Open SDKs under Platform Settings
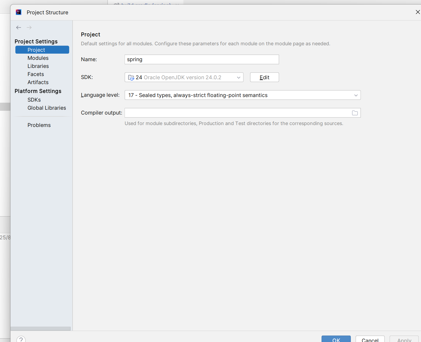The width and height of the screenshot is (421, 342). pyautogui.click(x=34, y=100)
